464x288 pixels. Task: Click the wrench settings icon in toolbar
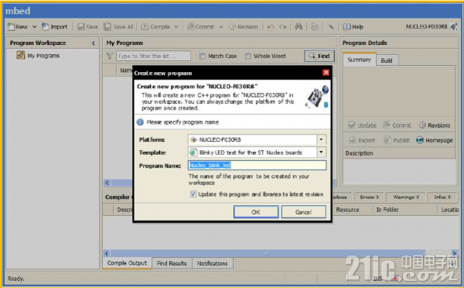coord(330,27)
